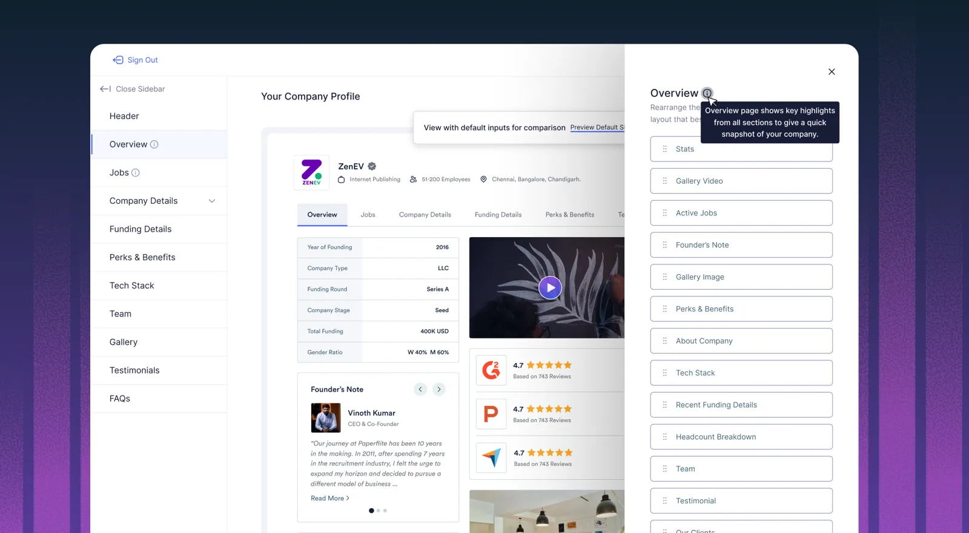Click the ZenEV verified badge icon

tap(372, 166)
